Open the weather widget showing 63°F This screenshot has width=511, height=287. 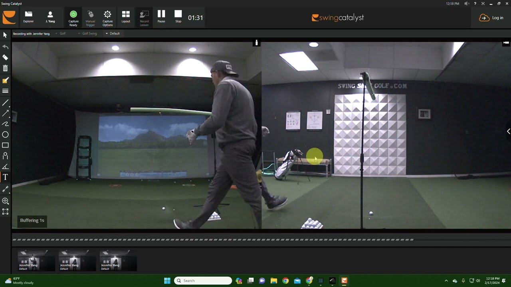pos(19,281)
